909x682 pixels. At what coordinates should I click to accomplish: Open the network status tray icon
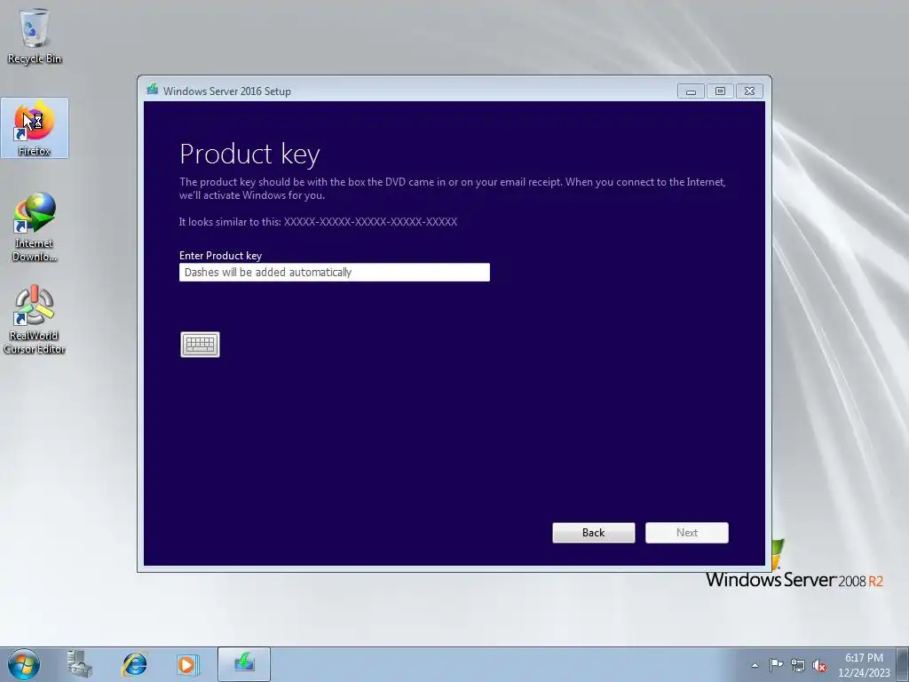(x=798, y=665)
